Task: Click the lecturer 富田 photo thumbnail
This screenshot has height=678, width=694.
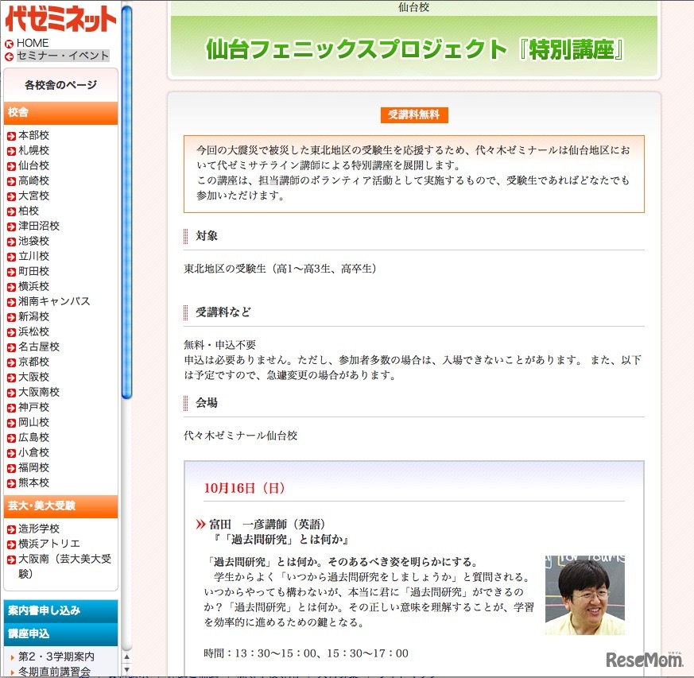Action: tap(584, 595)
